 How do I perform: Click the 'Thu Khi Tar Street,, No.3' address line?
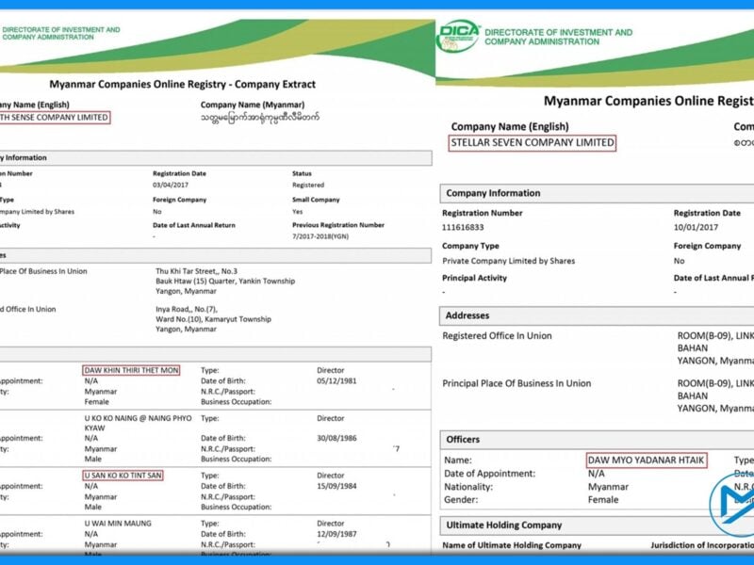[x=196, y=271]
